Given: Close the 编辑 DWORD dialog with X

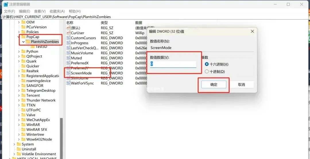Looking at the screenshot, I should point(252,32).
